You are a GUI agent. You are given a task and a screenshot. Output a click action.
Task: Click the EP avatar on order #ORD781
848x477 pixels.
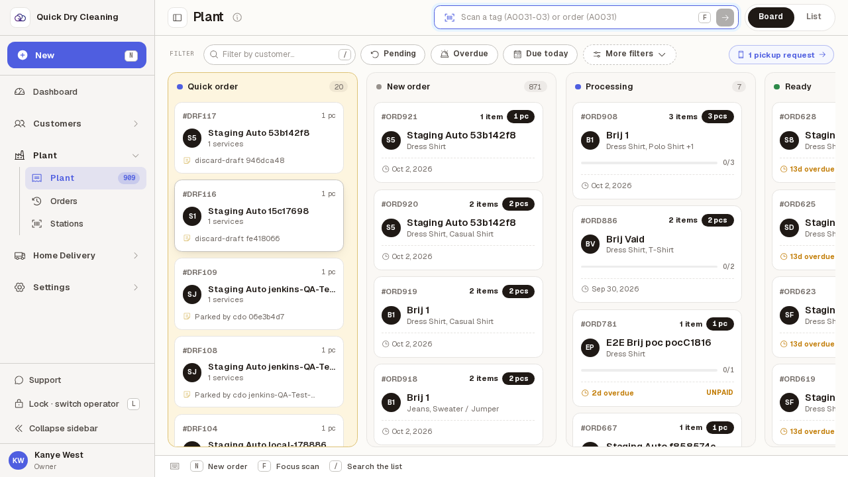click(590, 347)
